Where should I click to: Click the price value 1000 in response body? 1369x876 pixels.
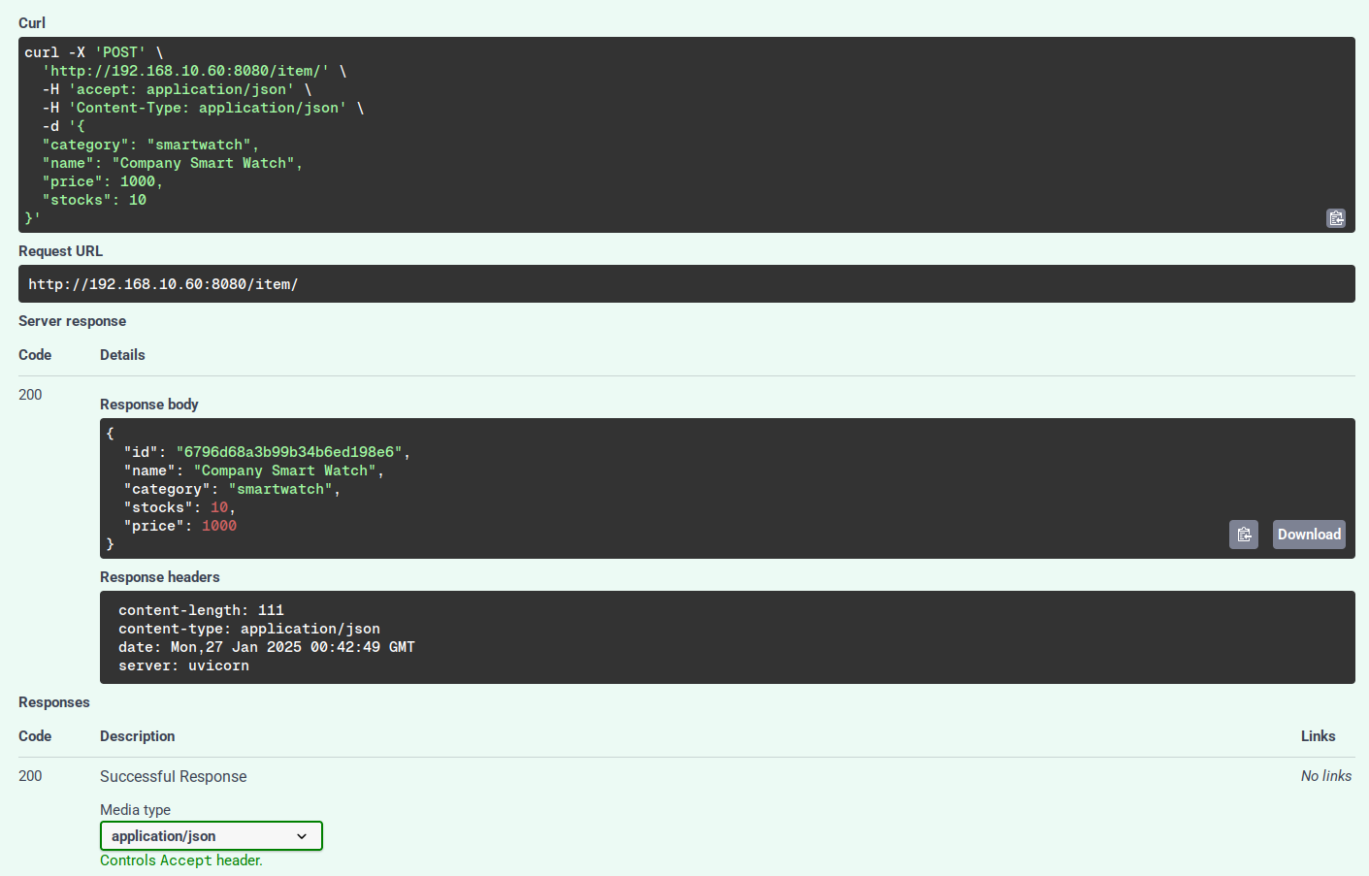(218, 526)
